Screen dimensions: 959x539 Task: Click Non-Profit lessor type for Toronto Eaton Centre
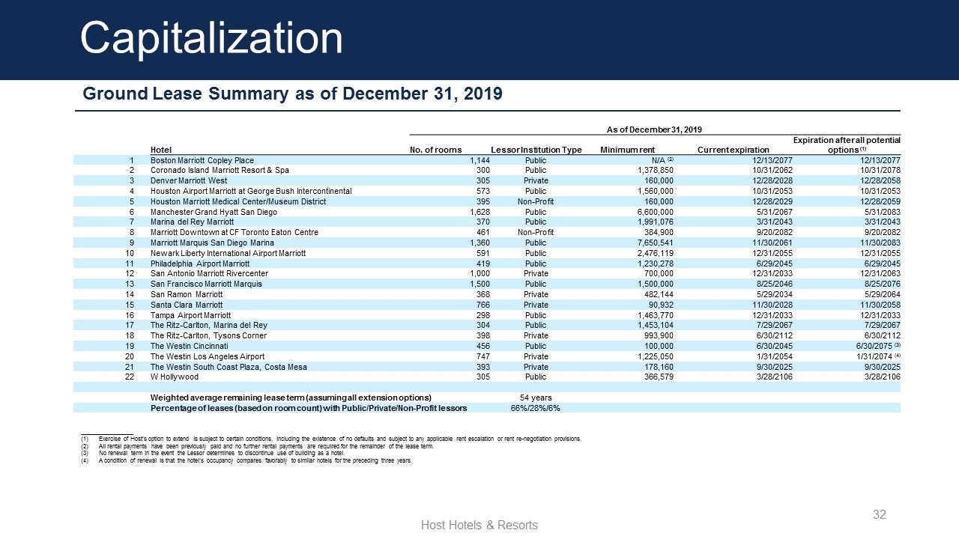click(x=536, y=232)
